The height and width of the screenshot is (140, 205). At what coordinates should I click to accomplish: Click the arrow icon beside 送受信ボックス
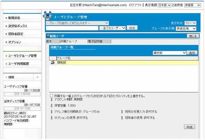6,26
